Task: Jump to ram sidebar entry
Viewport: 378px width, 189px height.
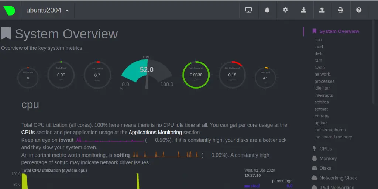Action: pyautogui.click(x=318, y=61)
